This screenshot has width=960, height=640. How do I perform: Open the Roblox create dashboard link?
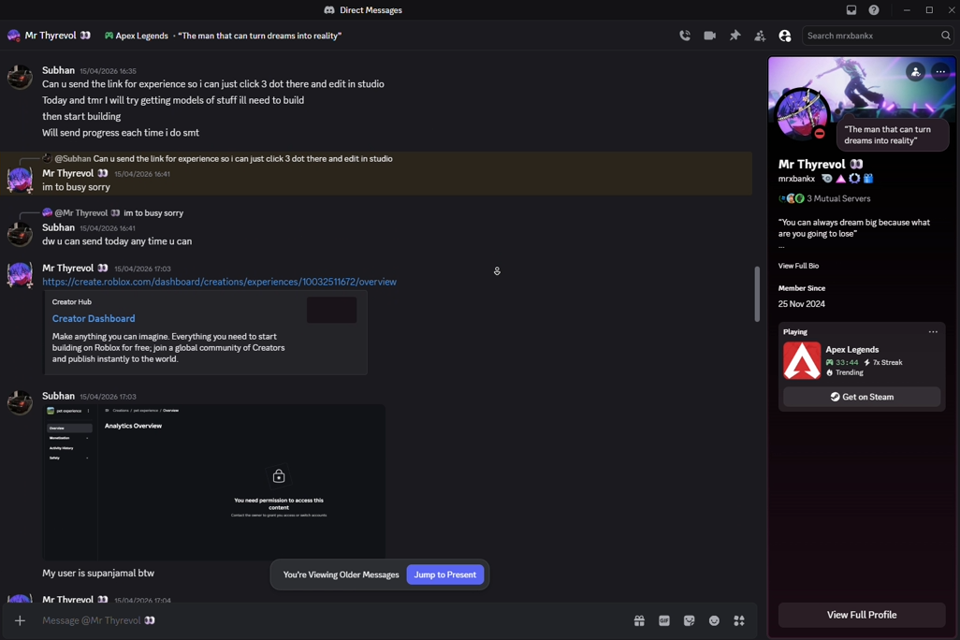tap(219, 282)
